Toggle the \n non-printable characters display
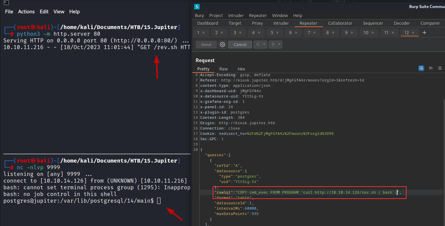Screen dimensions: 445x226 [x=431, y=68]
